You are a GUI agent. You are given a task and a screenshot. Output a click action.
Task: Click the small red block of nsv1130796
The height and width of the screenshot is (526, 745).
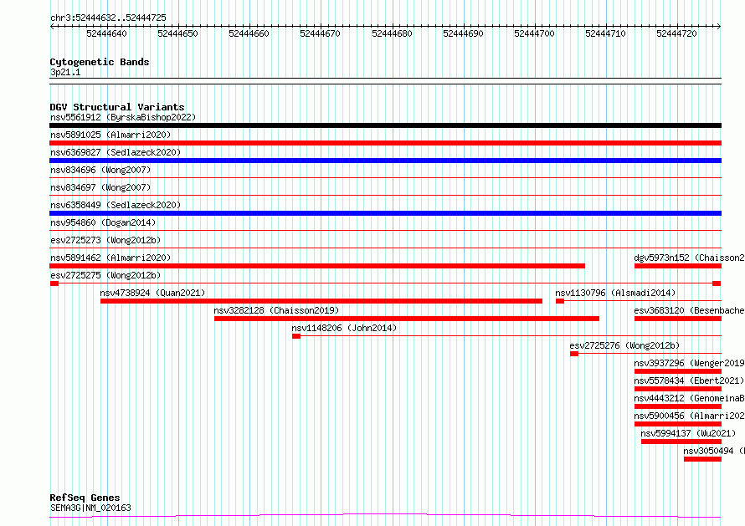click(x=560, y=301)
